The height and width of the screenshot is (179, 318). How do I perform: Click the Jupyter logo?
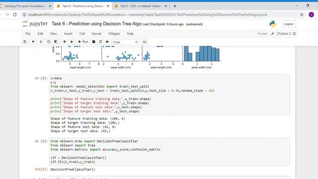(x=35, y=24)
